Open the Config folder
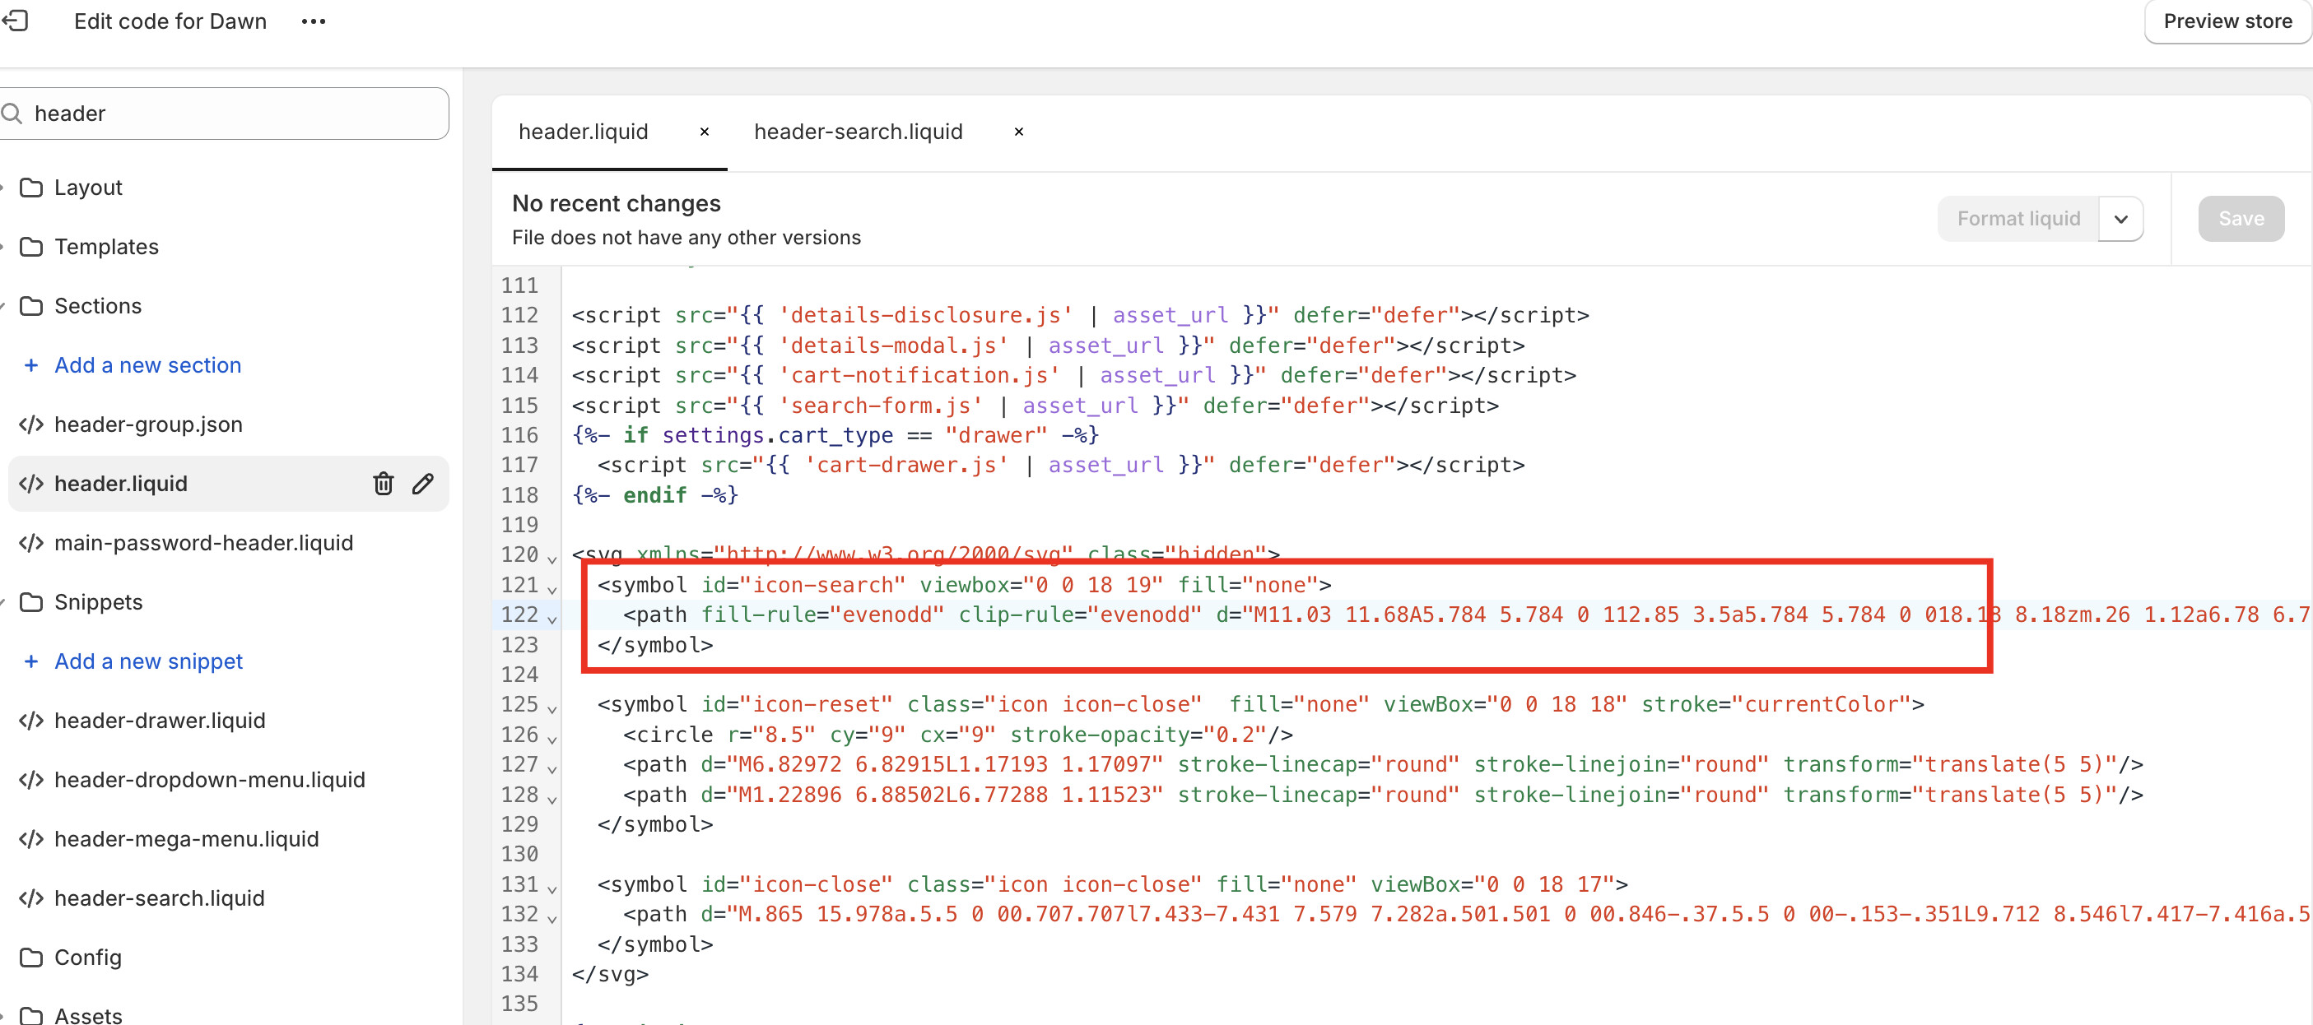This screenshot has width=2313, height=1025. pyautogui.click(x=87, y=957)
